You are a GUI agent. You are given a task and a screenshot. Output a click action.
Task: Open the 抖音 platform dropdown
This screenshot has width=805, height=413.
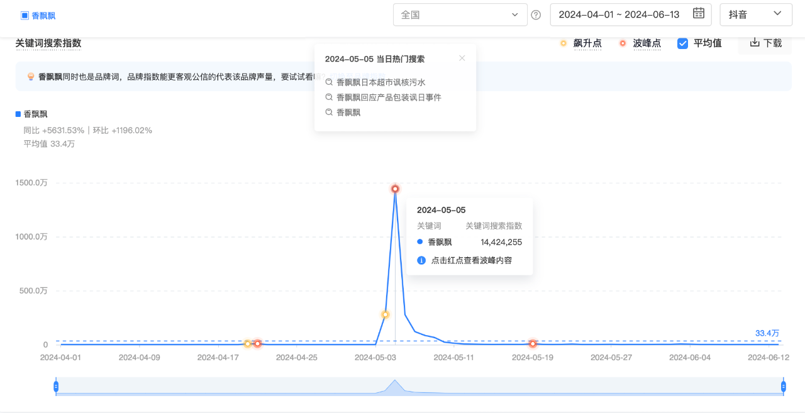tap(756, 14)
